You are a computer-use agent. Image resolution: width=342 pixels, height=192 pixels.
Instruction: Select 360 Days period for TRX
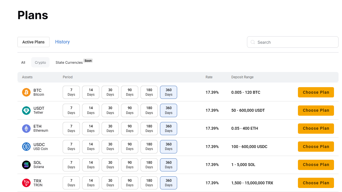169,183
